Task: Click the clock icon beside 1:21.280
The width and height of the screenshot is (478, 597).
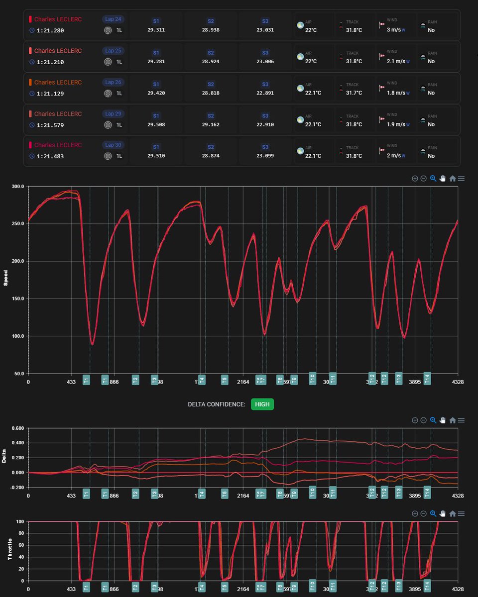Action: (32, 30)
